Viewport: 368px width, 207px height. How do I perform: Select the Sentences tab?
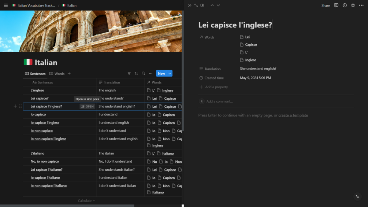pos(35,74)
